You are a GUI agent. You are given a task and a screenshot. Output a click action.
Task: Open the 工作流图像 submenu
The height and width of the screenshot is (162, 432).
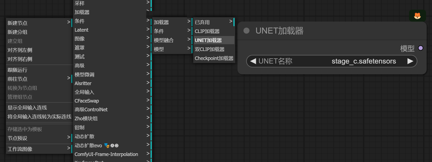click(39, 149)
